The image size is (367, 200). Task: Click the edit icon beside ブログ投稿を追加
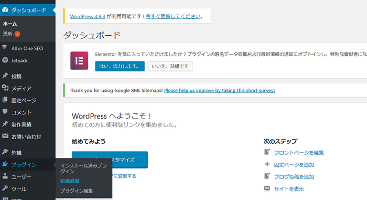coord(267,176)
